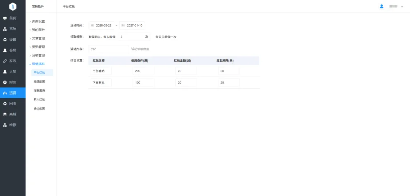Click the user avatar icon at top right
The image size is (410, 196).
382,6
